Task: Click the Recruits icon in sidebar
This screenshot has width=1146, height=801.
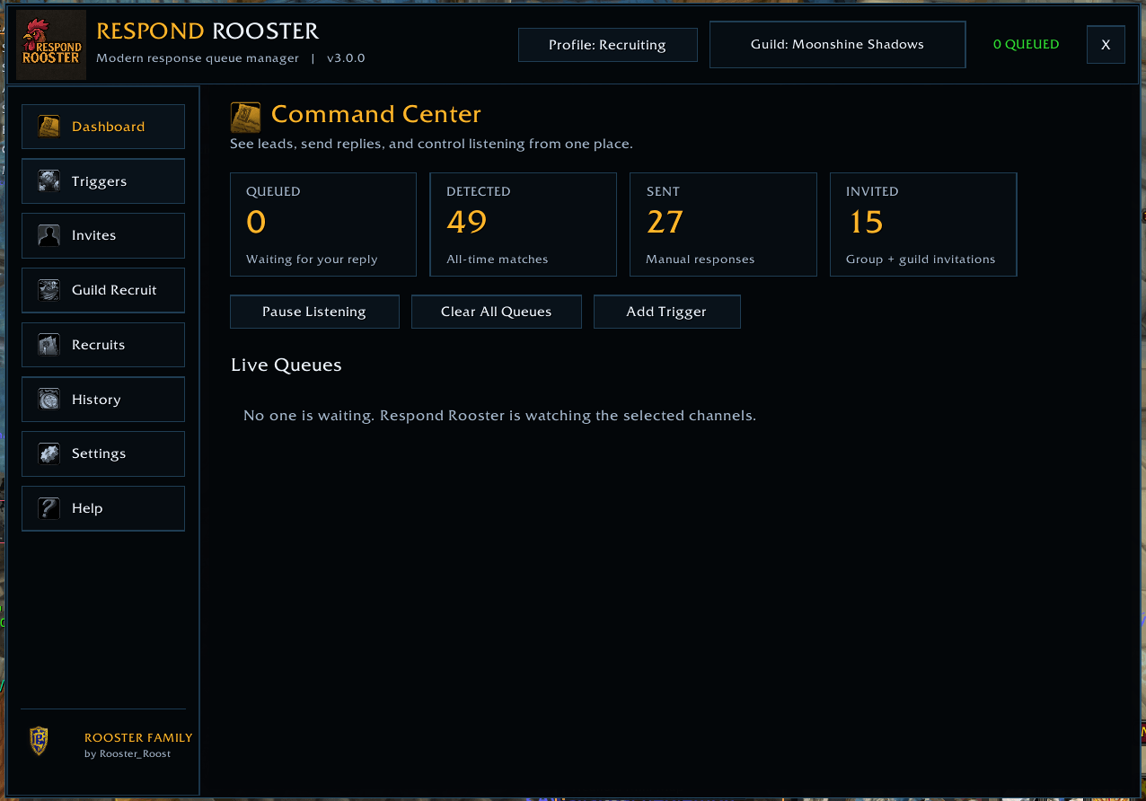Action: pos(48,345)
